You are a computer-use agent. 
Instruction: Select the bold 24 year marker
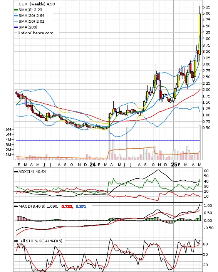[92, 165]
